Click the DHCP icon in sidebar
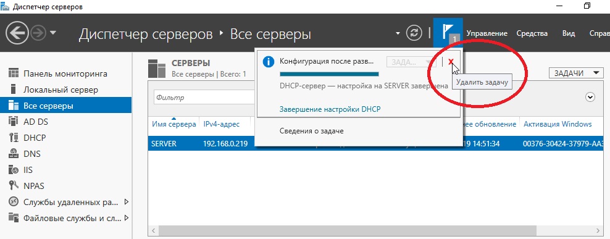The width and height of the screenshot is (610, 239). pos(14,137)
